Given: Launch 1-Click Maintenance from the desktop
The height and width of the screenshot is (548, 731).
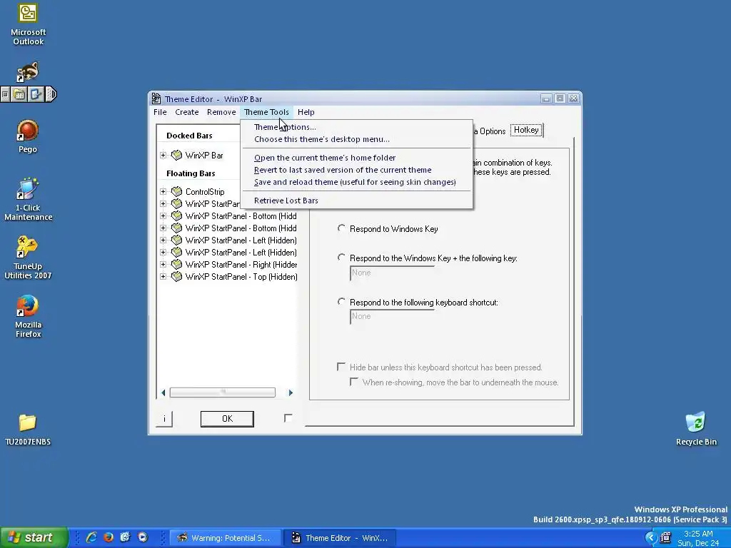Looking at the screenshot, I should pos(28,199).
